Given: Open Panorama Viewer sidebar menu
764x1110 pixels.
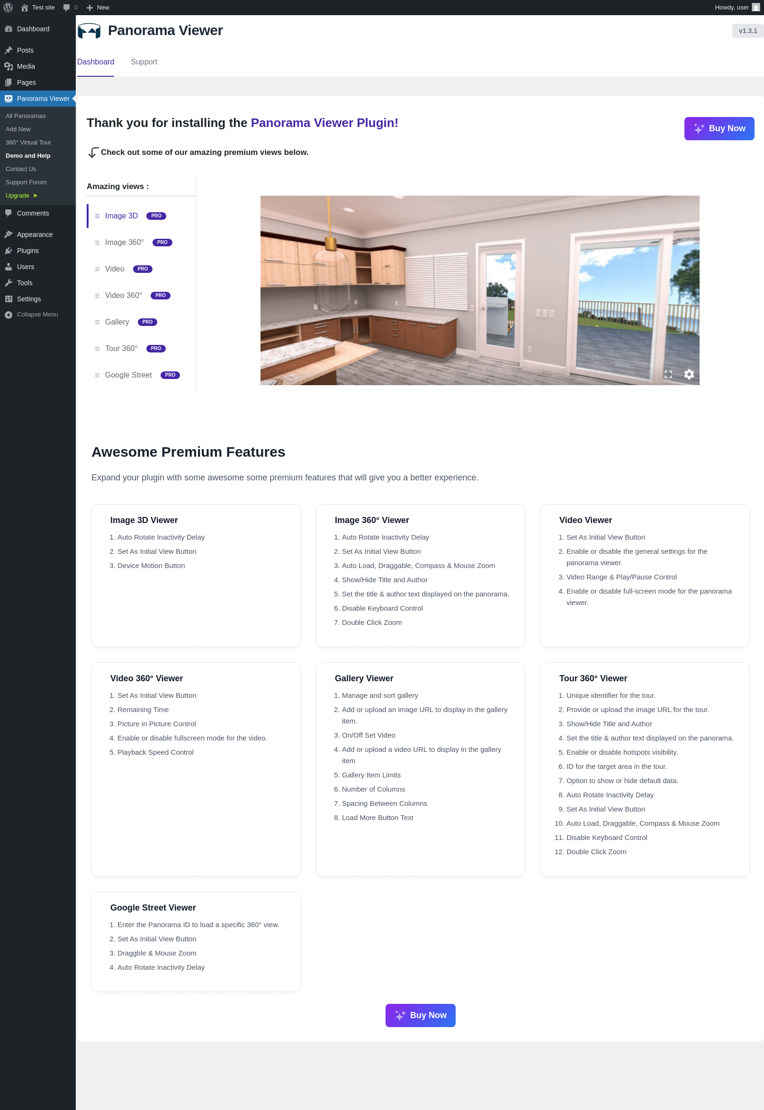Looking at the screenshot, I should tap(38, 99).
